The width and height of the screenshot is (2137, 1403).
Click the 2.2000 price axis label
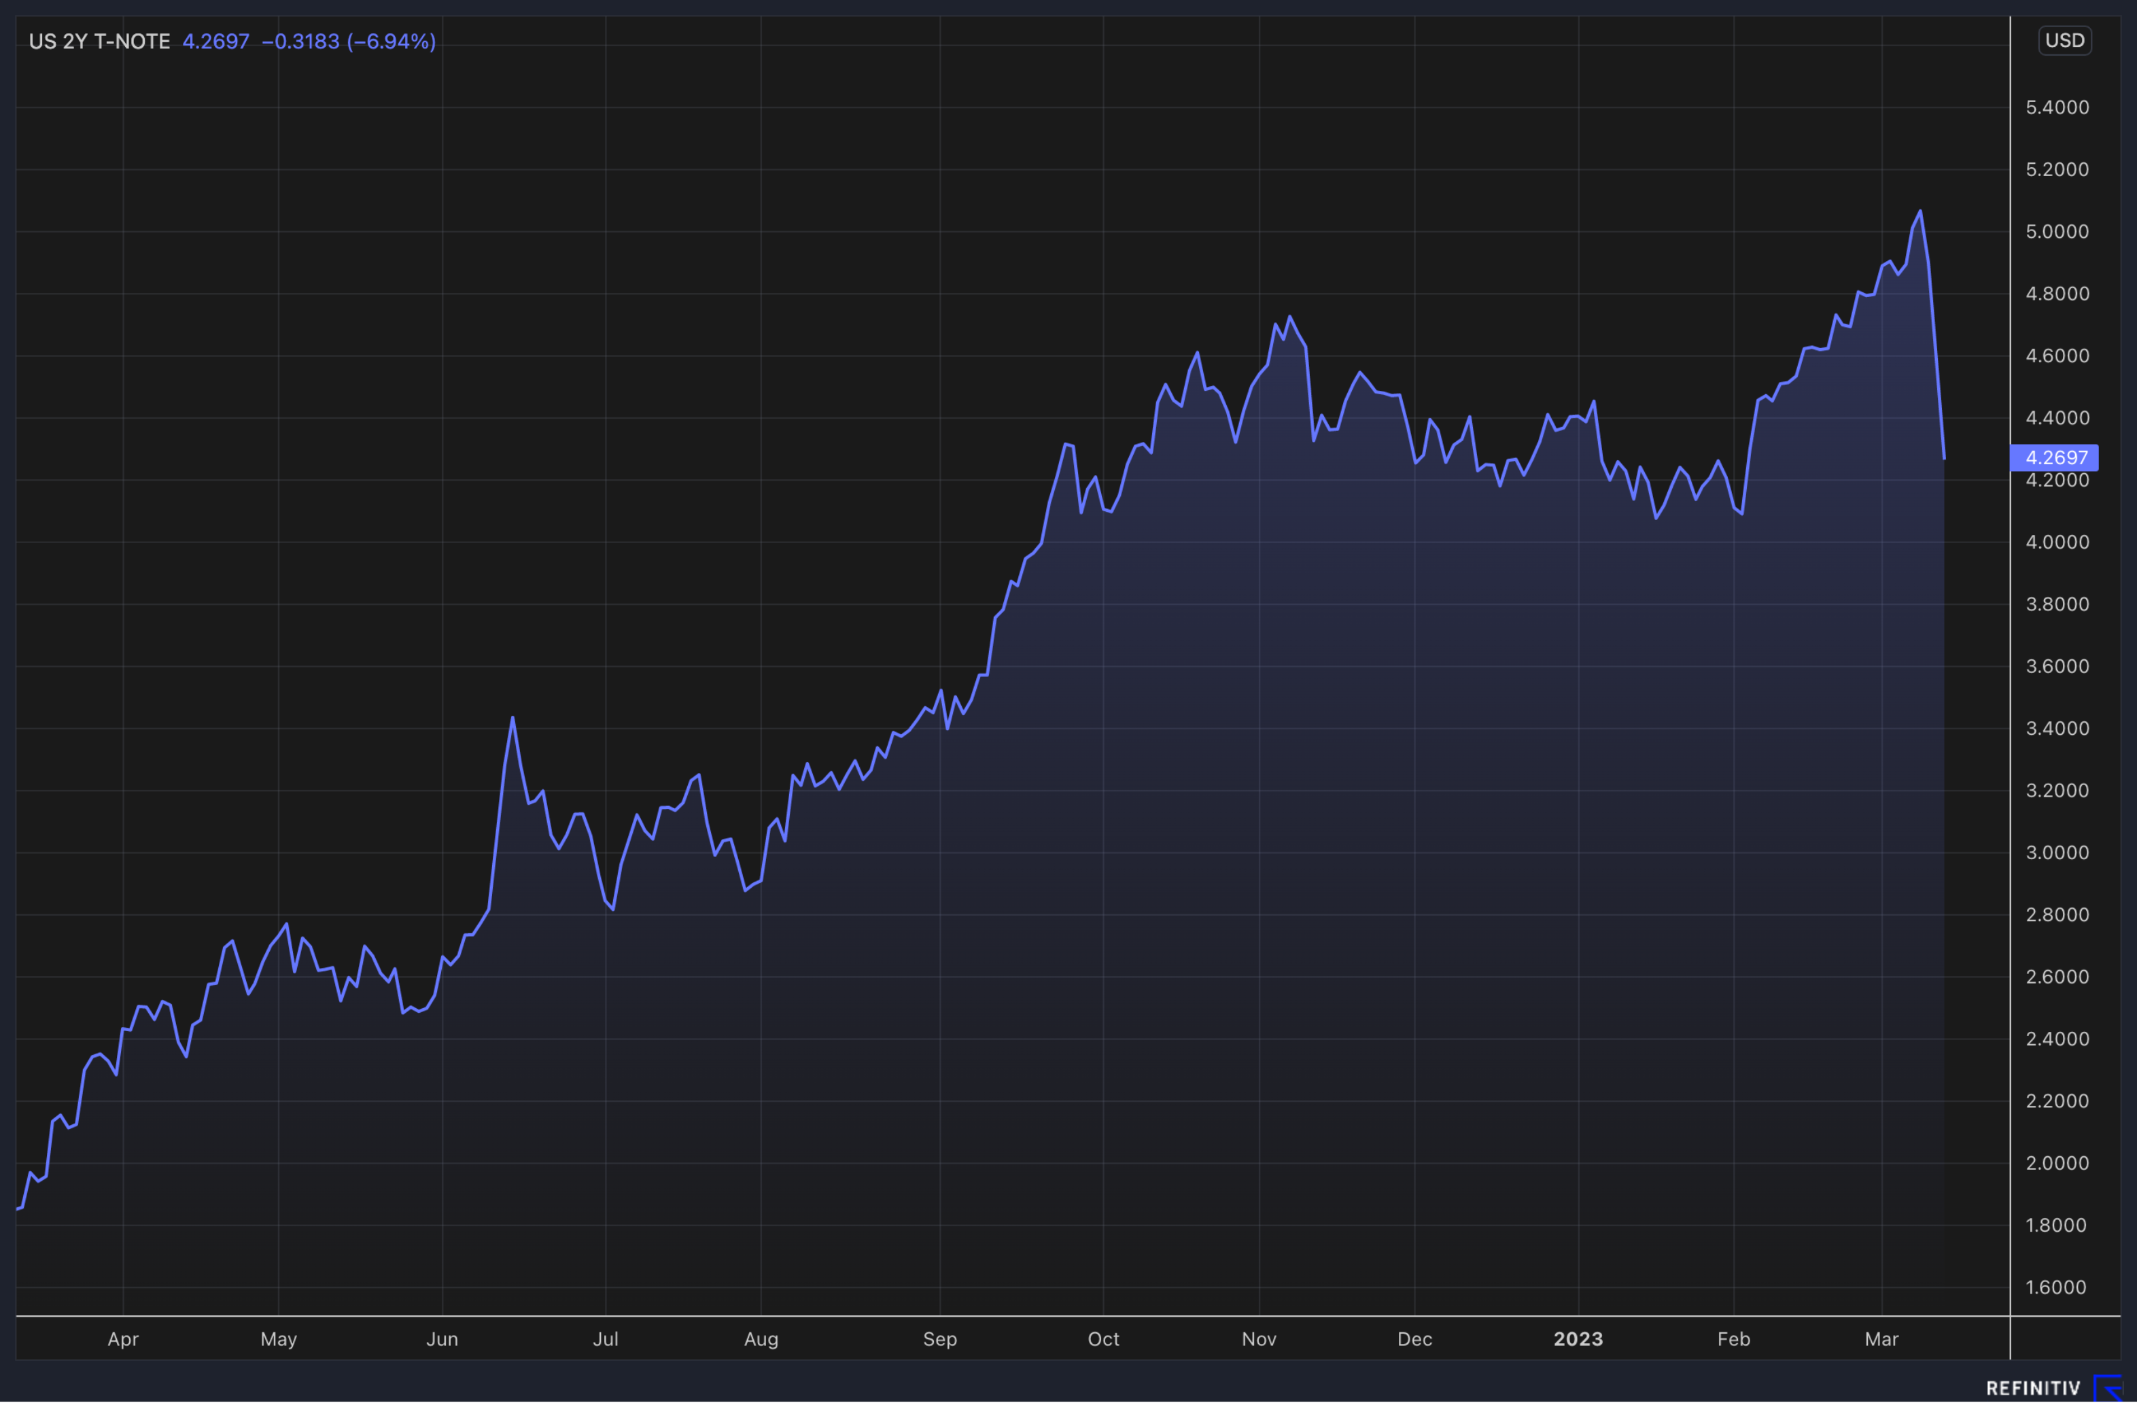tap(2057, 1101)
